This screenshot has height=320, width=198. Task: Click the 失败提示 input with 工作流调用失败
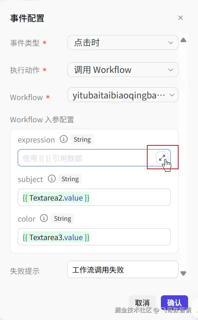(123, 269)
